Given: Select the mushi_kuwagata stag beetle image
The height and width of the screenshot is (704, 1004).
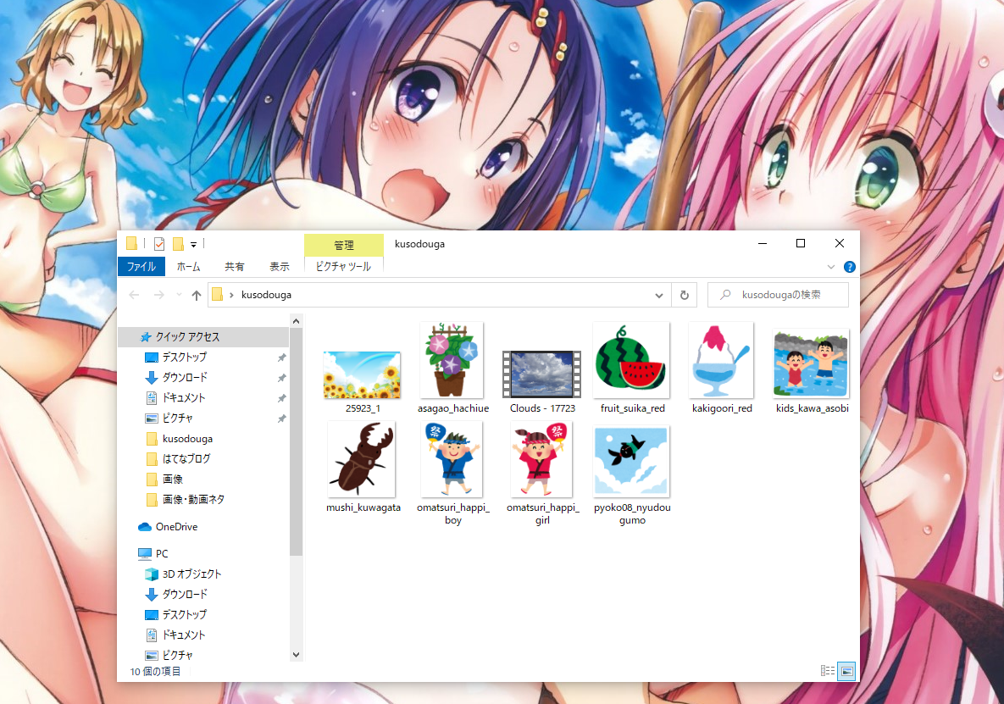Looking at the screenshot, I should point(363,467).
